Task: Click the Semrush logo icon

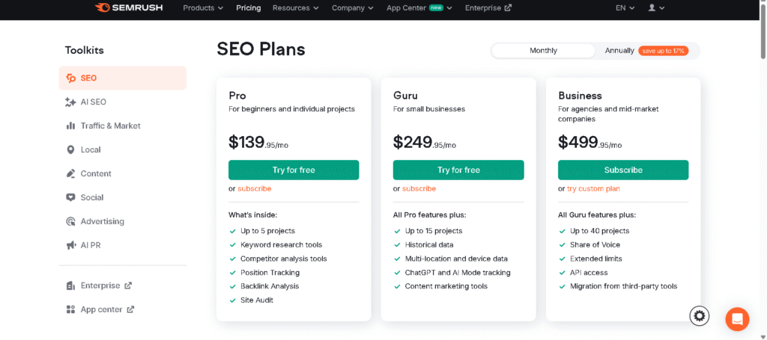Action: (103, 8)
